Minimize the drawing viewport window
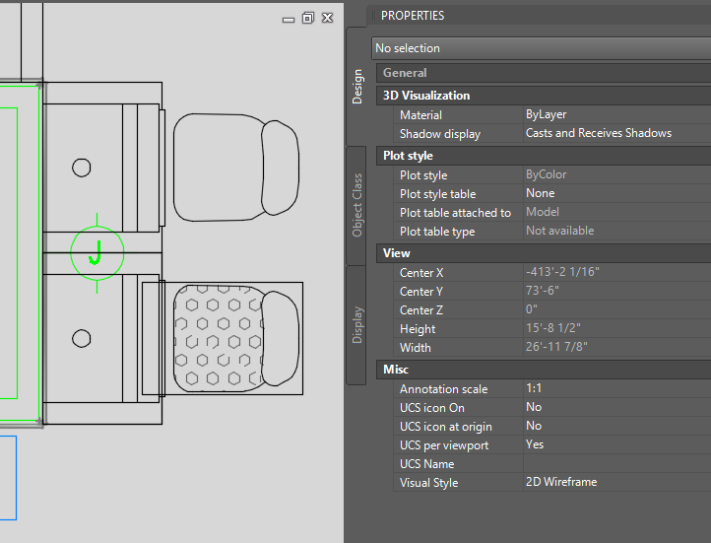The image size is (711, 543). point(288,20)
